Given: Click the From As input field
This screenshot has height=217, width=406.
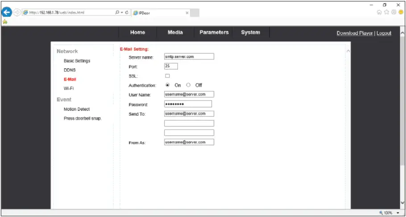Looking at the screenshot, I should 189,142.
